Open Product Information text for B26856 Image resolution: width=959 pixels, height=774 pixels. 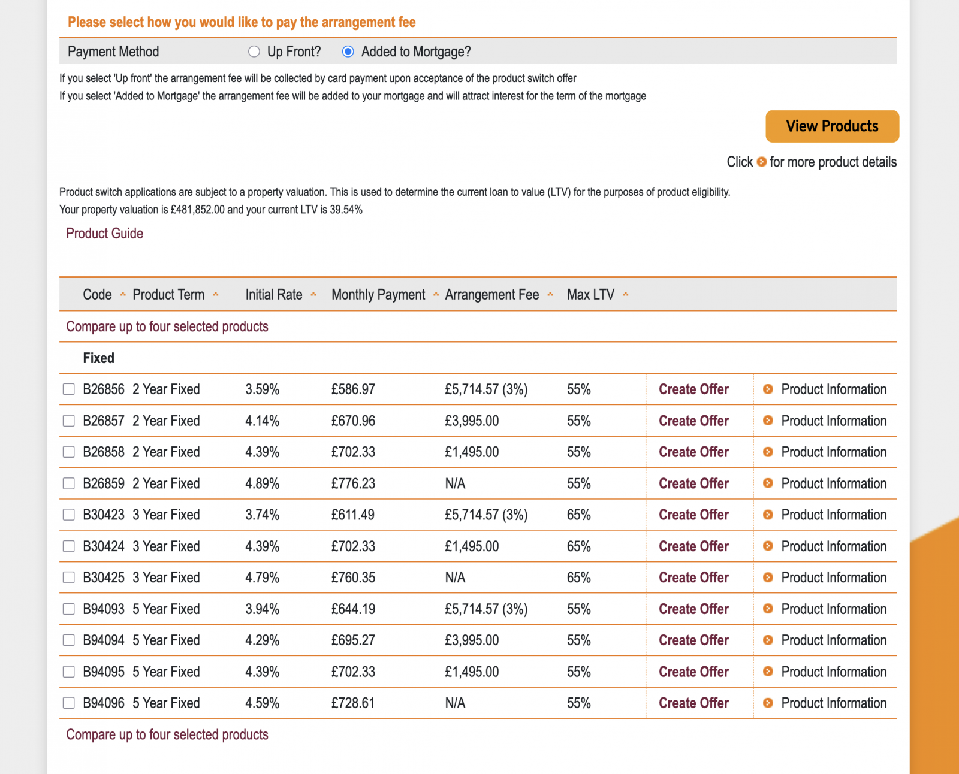point(834,389)
